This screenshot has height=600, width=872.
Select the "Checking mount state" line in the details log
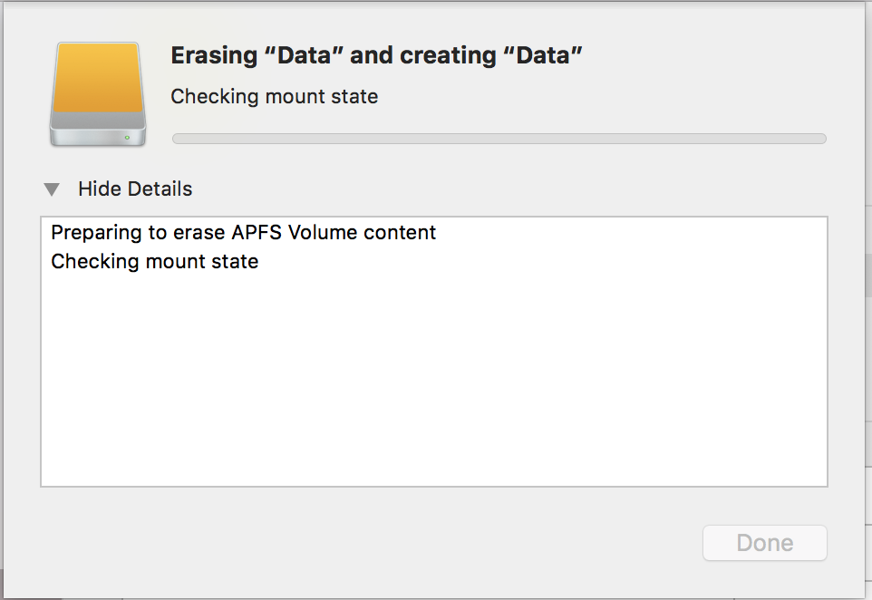point(154,262)
